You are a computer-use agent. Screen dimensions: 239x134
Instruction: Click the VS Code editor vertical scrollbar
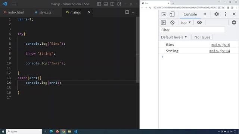[x=138, y=50]
